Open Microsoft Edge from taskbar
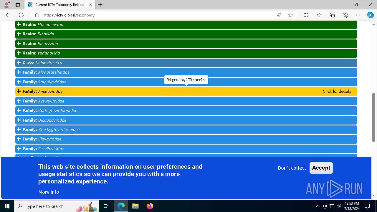This screenshot has width=377, height=212. (x=121, y=206)
